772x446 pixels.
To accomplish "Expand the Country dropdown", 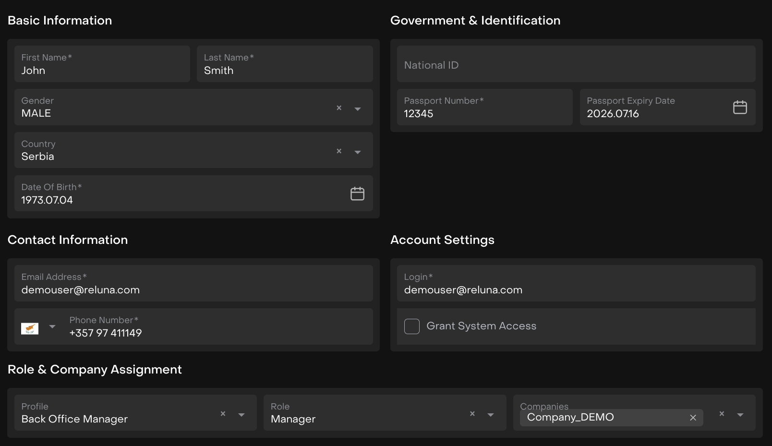I will point(358,152).
